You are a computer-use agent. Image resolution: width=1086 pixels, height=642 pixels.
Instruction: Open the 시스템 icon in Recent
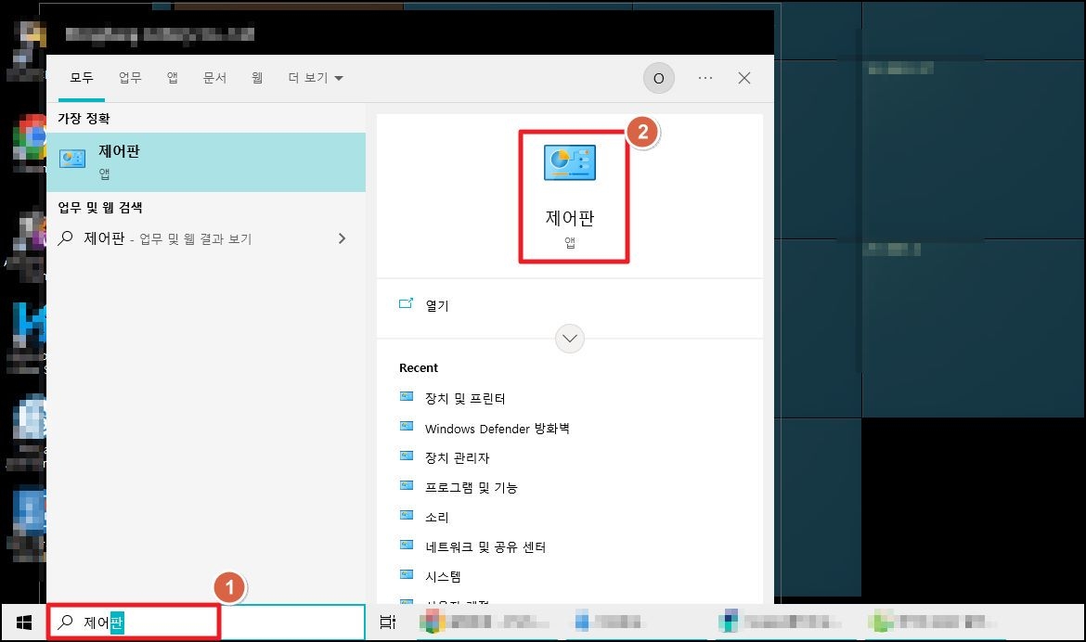(x=407, y=576)
